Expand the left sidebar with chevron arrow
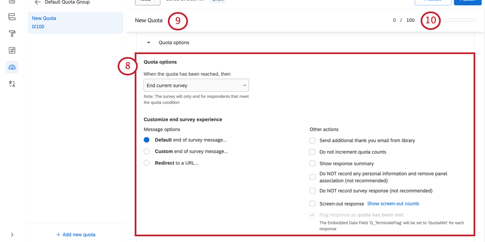Image resolution: width=485 pixels, height=242 pixels. [12, 235]
